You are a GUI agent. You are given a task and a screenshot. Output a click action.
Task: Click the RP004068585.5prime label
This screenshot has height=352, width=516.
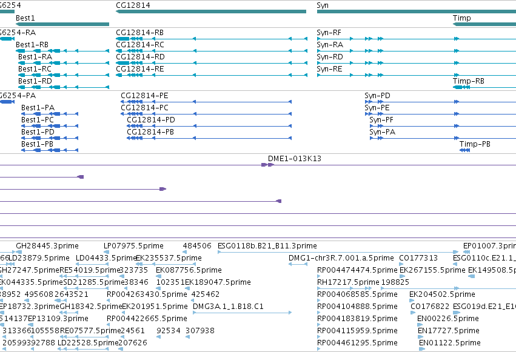[x=357, y=294]
